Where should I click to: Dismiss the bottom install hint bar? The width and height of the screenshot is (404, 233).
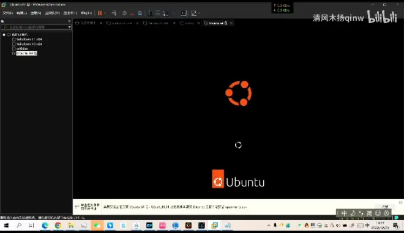400,202
